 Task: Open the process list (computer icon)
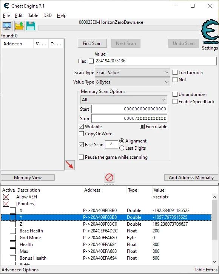click(x=7, y=26)
